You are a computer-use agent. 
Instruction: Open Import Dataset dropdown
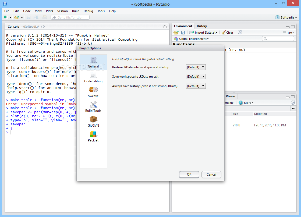point(203,33)
